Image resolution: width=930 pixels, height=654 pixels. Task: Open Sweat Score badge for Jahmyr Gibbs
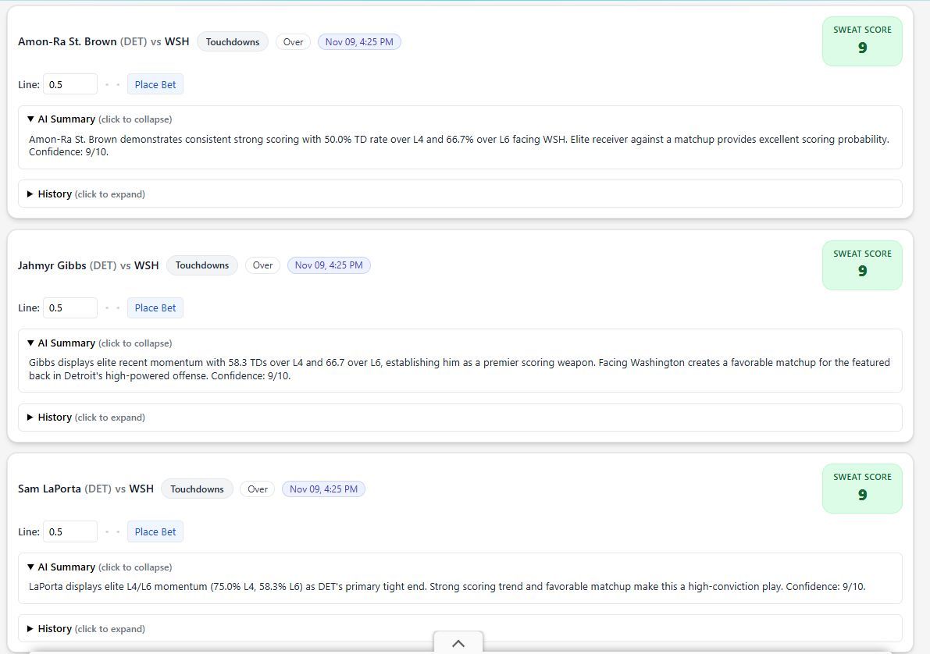coord(862,265)
